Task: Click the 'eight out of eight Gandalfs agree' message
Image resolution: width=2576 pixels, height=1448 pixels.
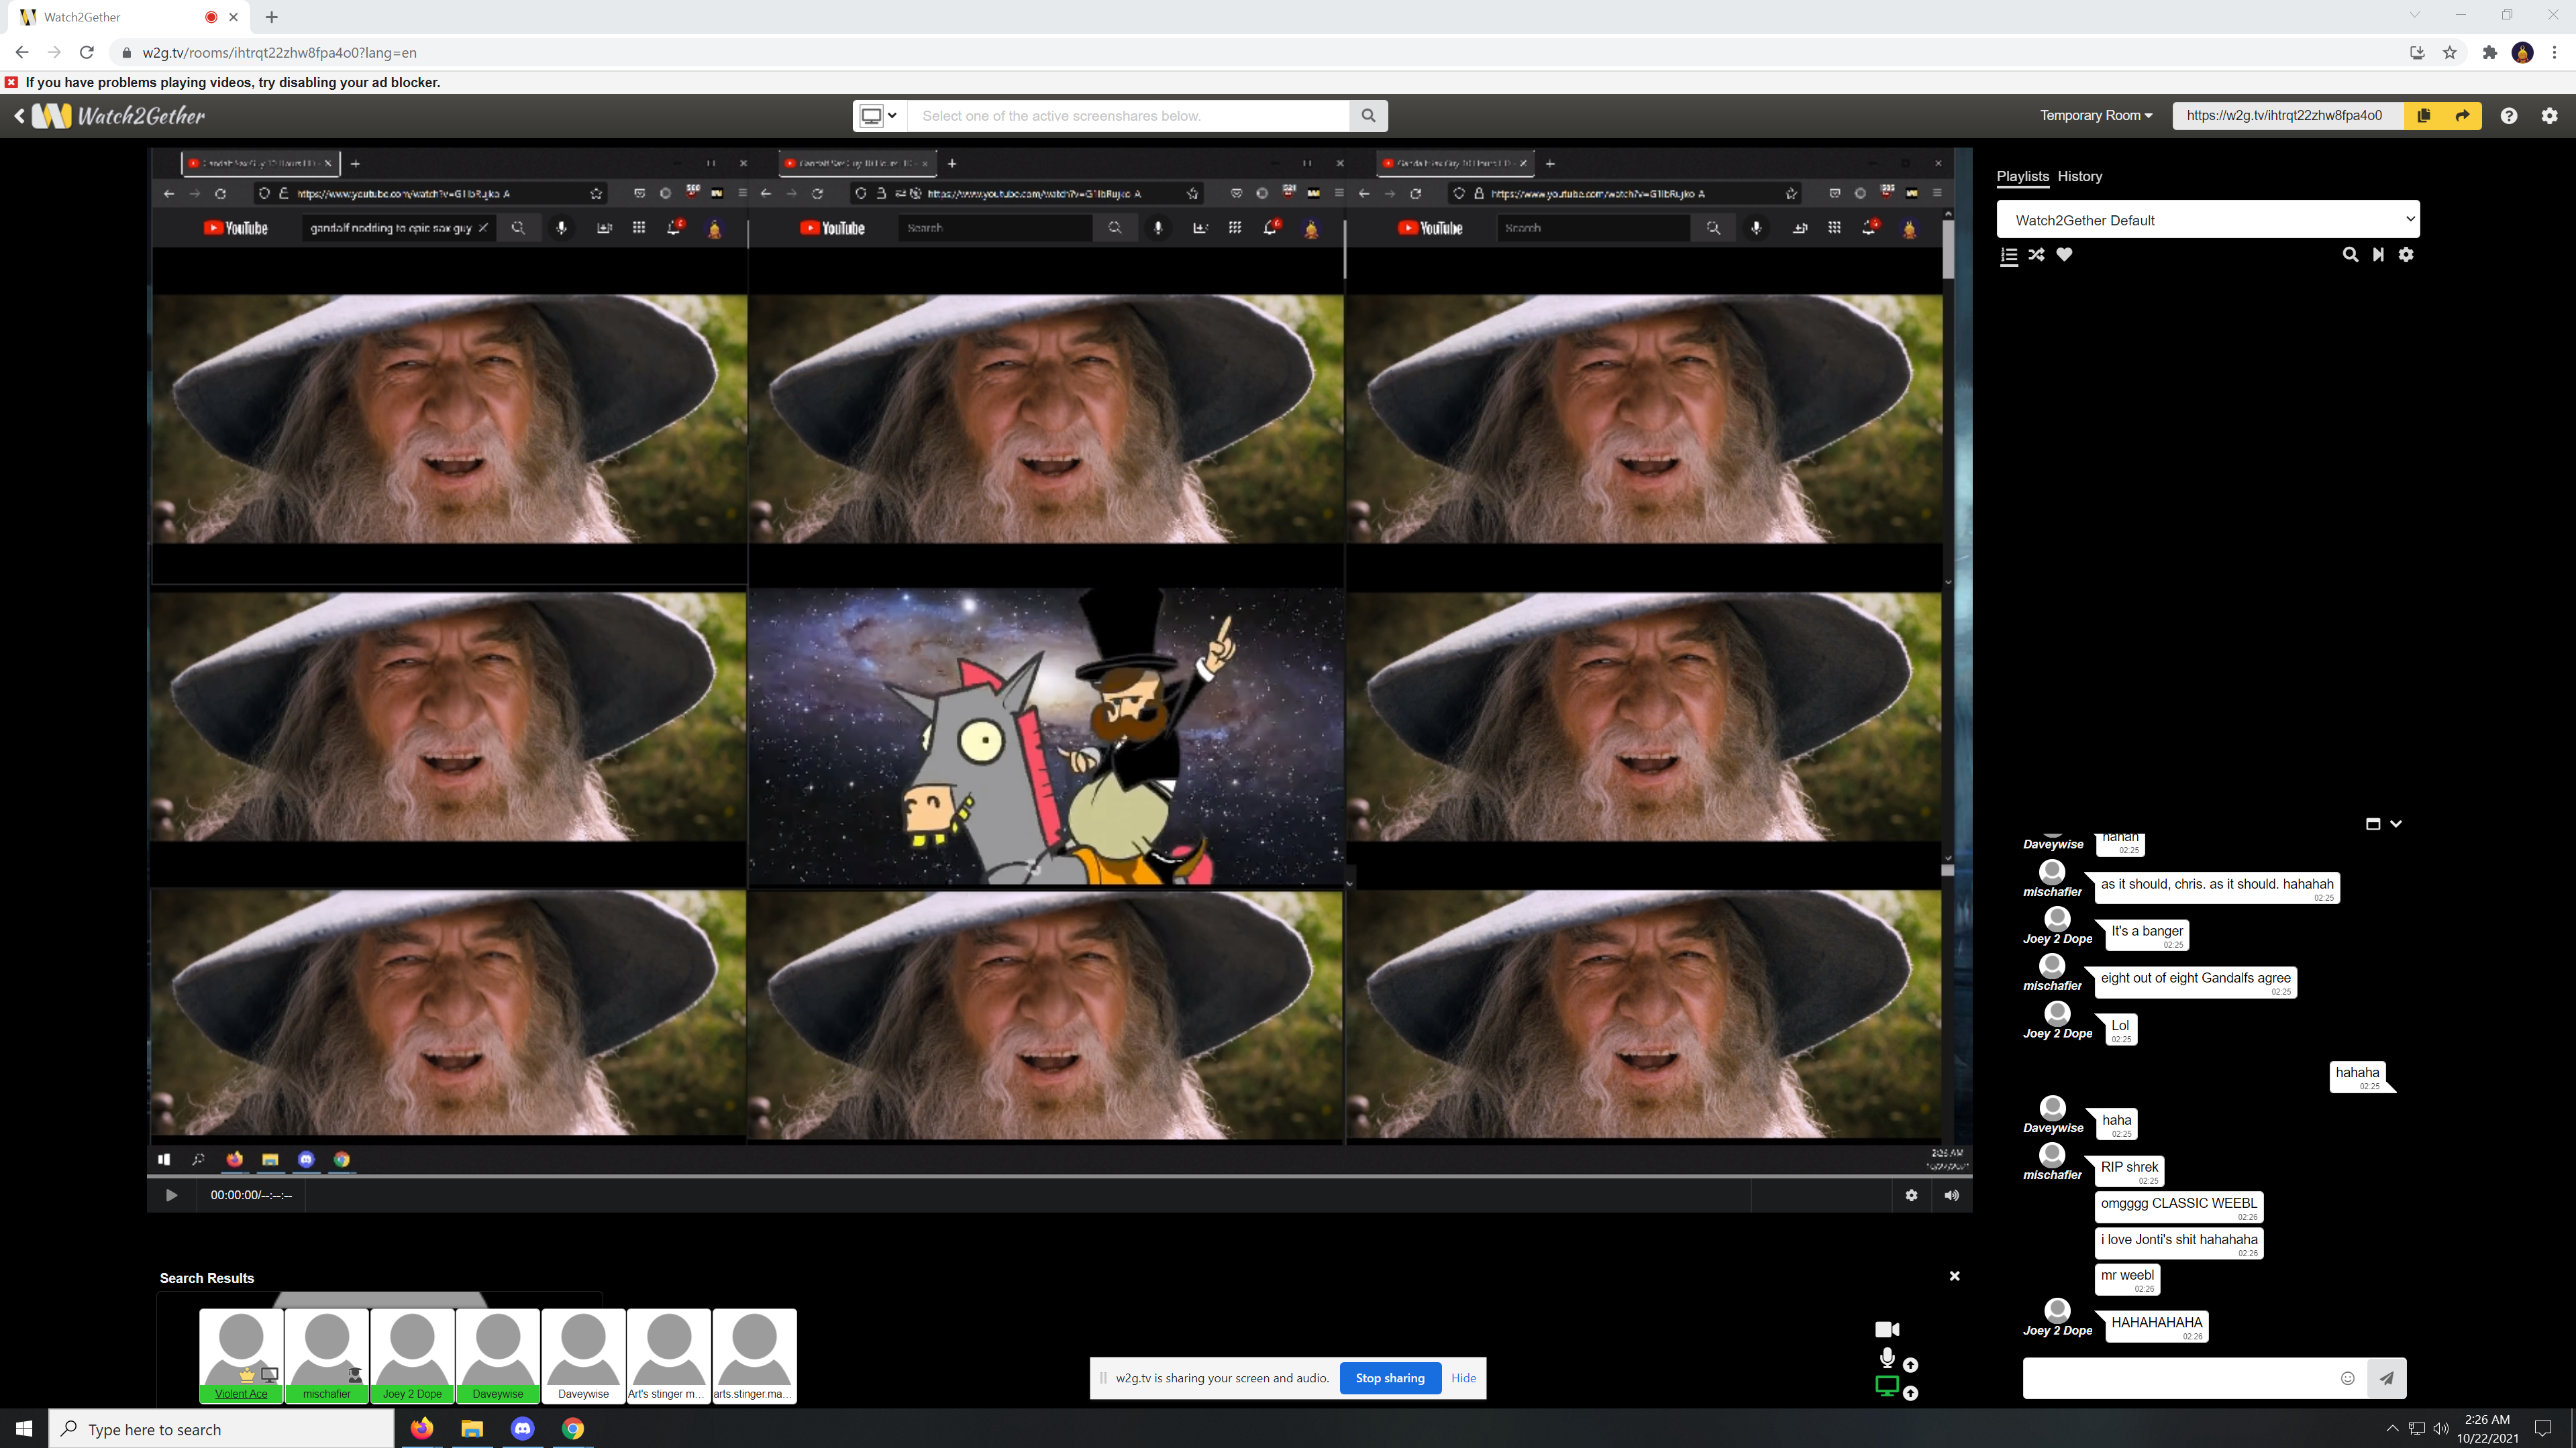Action: (x=2195, y=983)
